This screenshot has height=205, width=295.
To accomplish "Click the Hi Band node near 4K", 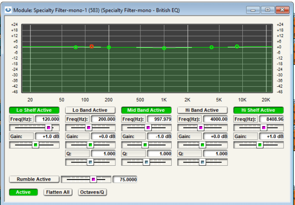I will 211,47.
